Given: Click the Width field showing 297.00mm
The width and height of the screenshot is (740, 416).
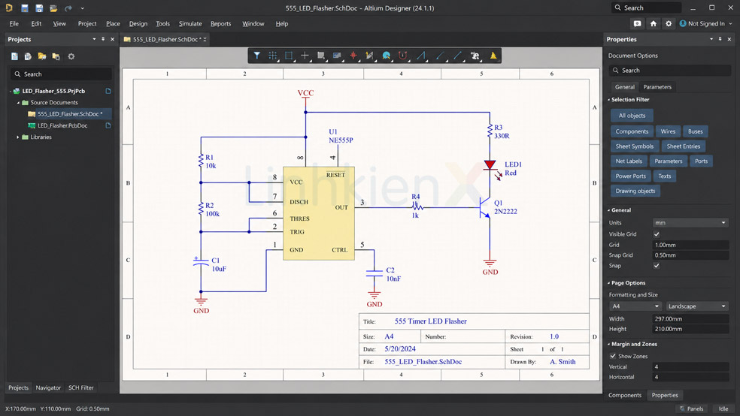Looking at the screenshot, I should 690,319.
